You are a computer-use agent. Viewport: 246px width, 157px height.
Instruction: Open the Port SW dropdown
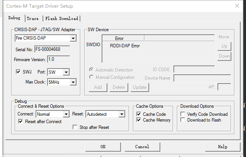(x=66, y=72)
